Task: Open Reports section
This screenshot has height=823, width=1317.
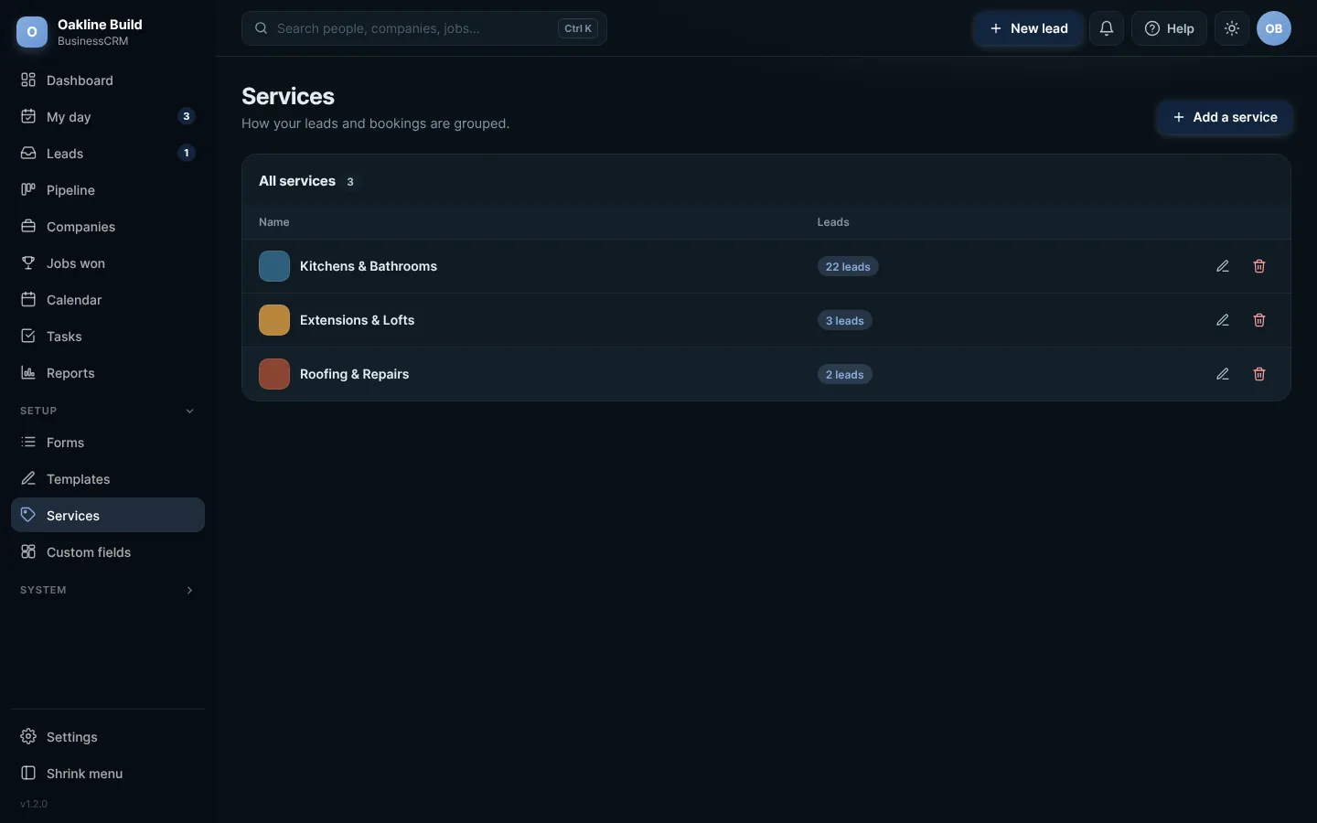Action: click(x=108, y=373)
